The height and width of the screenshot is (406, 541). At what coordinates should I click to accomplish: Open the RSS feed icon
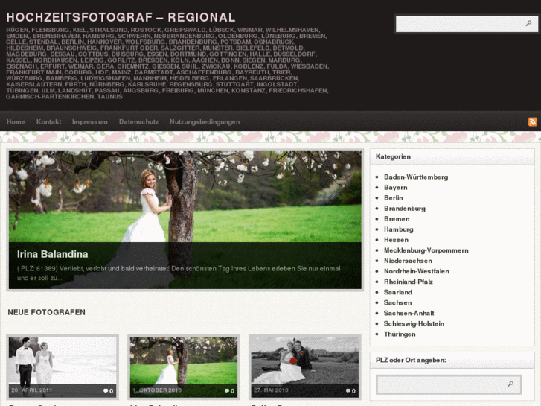pos(532,122)
